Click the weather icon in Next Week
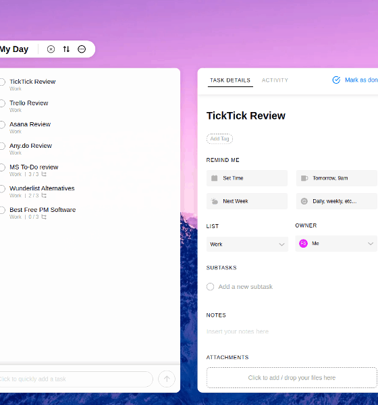Screen dimensions: 378x405 coord(214,201)
